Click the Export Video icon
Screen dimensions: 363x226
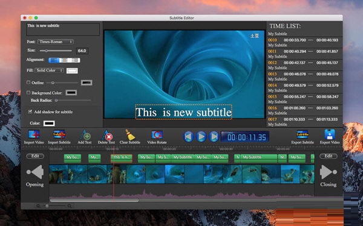click(330, 134)
